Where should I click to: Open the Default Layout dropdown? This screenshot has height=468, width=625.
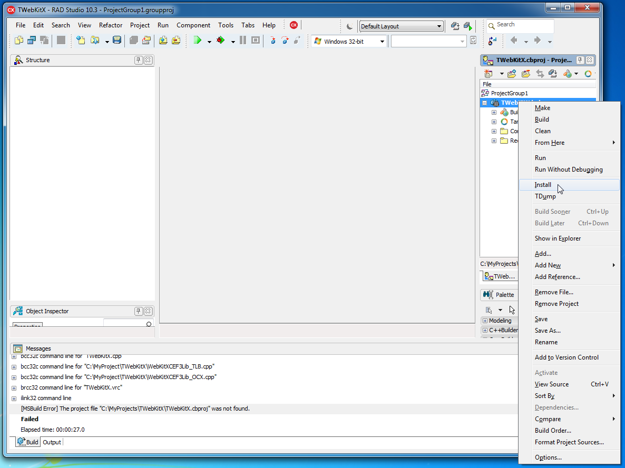pos(401,26)
